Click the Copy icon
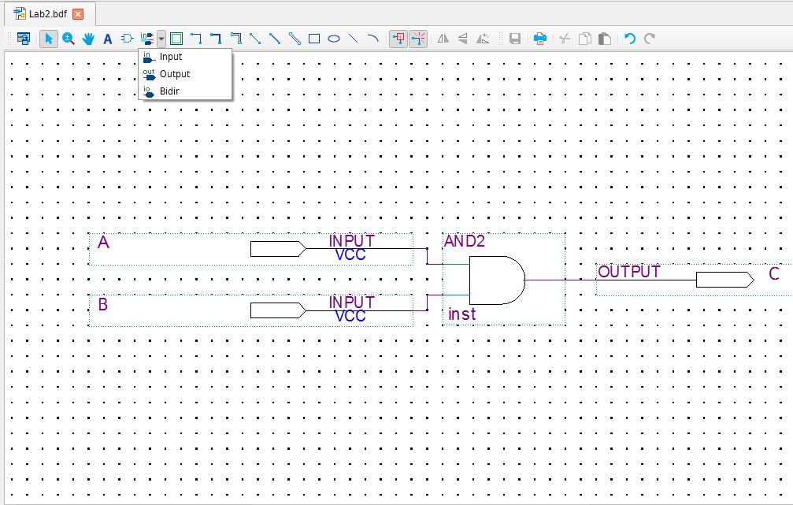 pos(584,39)
